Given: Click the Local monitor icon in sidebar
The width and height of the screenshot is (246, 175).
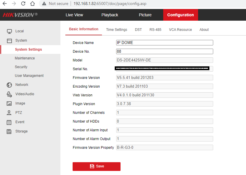Looking at the screenshot, I should [x=9, y=31].
